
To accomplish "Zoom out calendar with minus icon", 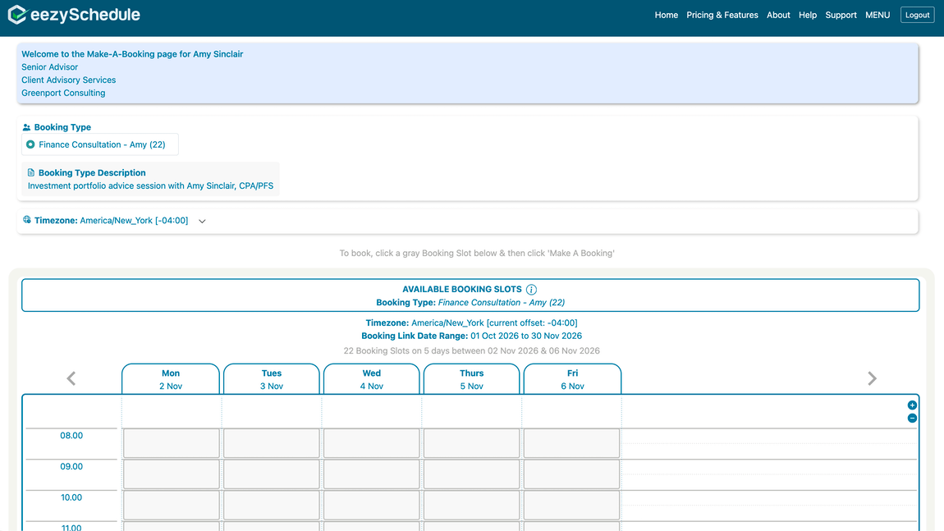I will (912, 418).
